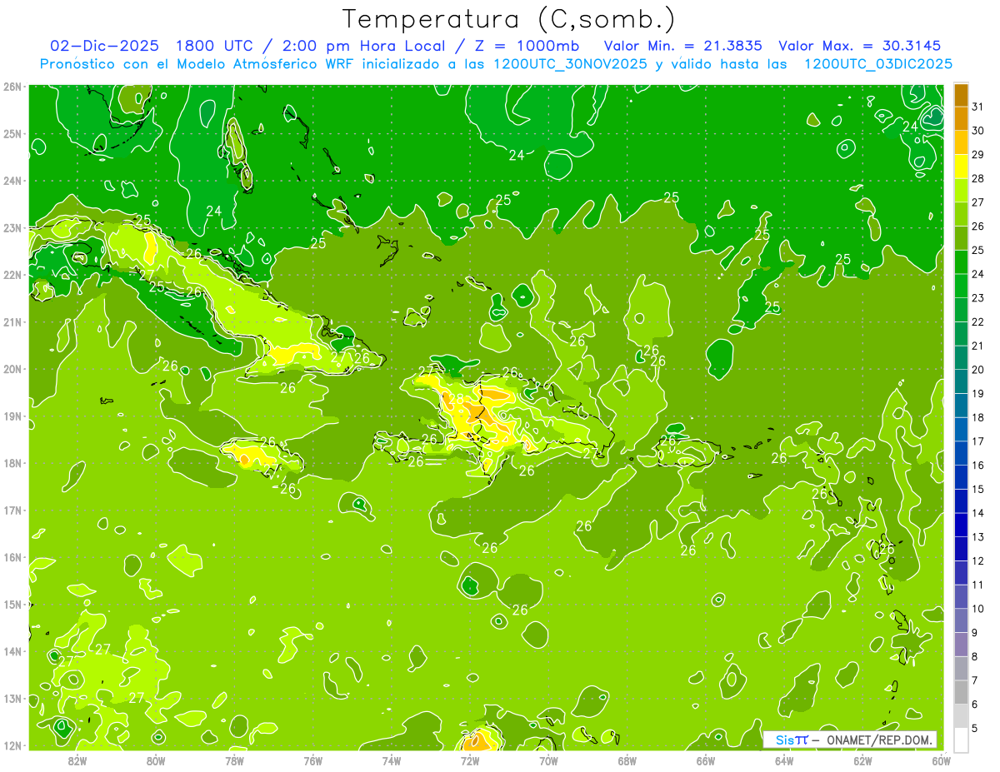Pick the legend swatch between 30 and 31

[x=961, y=118]
